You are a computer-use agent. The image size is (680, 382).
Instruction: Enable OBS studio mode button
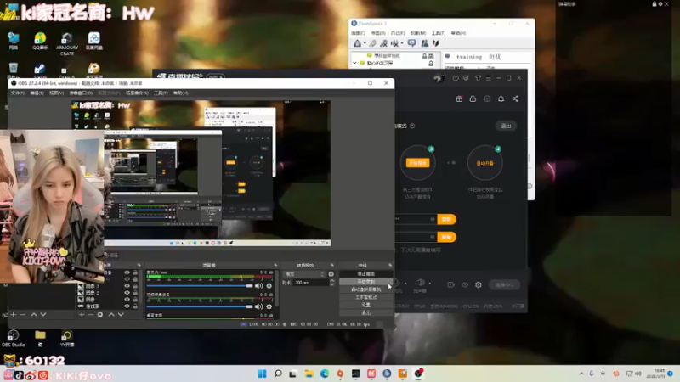click(x=365, y=297)
